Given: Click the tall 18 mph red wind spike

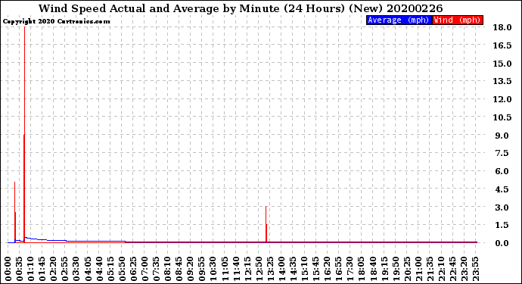Looking at the screenshot, I should 24,135.
